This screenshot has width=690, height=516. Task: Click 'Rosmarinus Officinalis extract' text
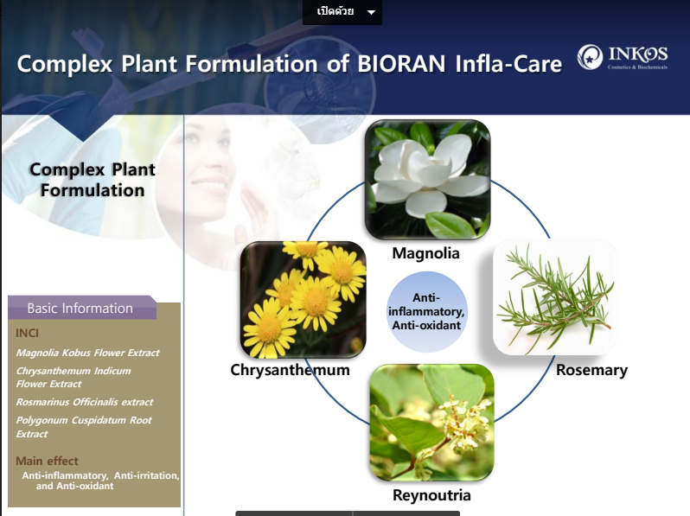tap(85, 402)
